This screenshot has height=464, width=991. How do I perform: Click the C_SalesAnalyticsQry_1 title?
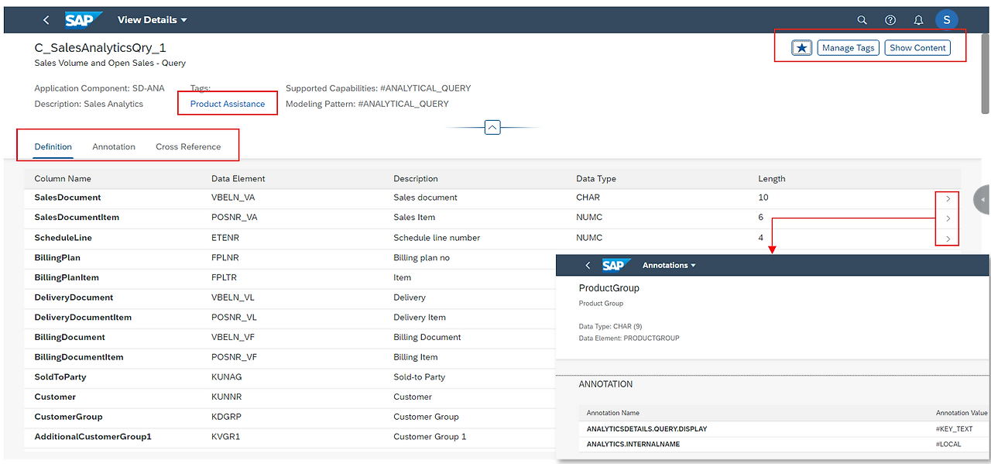(101, 48)
